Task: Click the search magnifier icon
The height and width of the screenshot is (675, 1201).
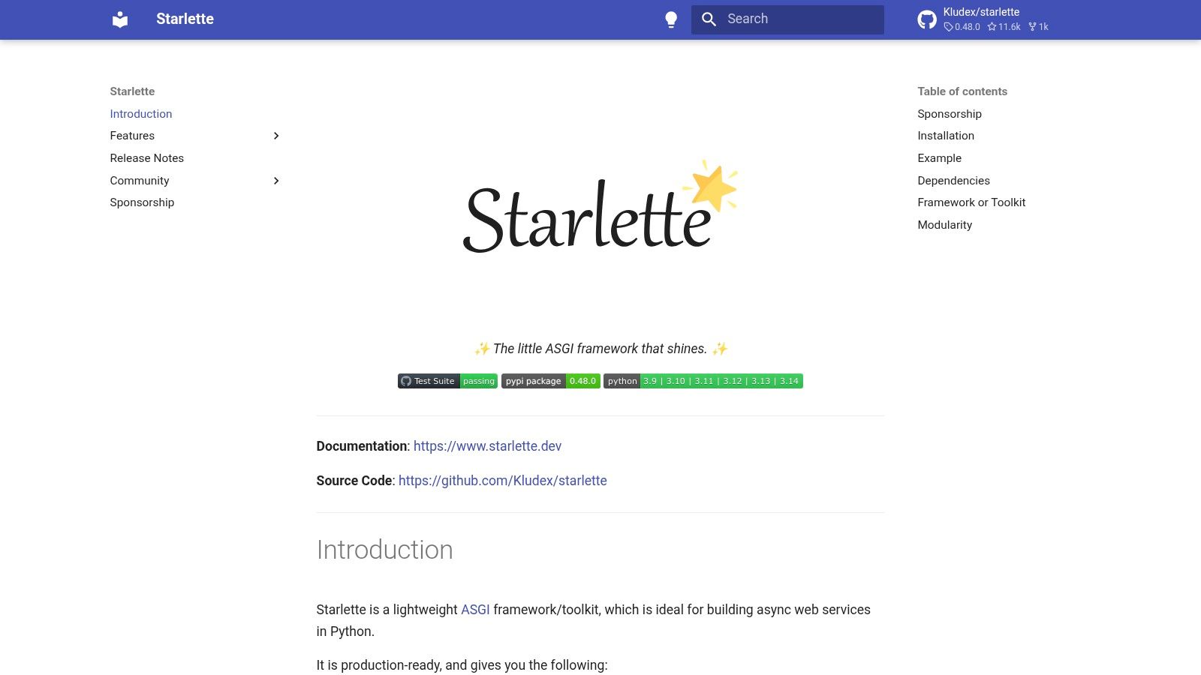Action: [709, 19]
